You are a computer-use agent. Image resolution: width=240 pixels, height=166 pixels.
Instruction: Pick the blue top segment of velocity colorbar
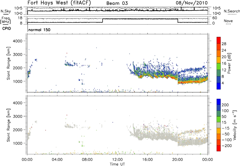[219, 102]
